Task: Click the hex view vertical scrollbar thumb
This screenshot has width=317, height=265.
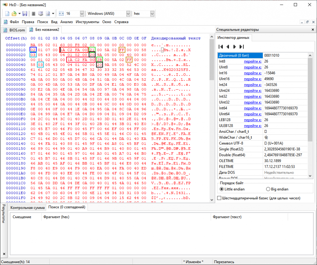Action: tap(212, 60)
